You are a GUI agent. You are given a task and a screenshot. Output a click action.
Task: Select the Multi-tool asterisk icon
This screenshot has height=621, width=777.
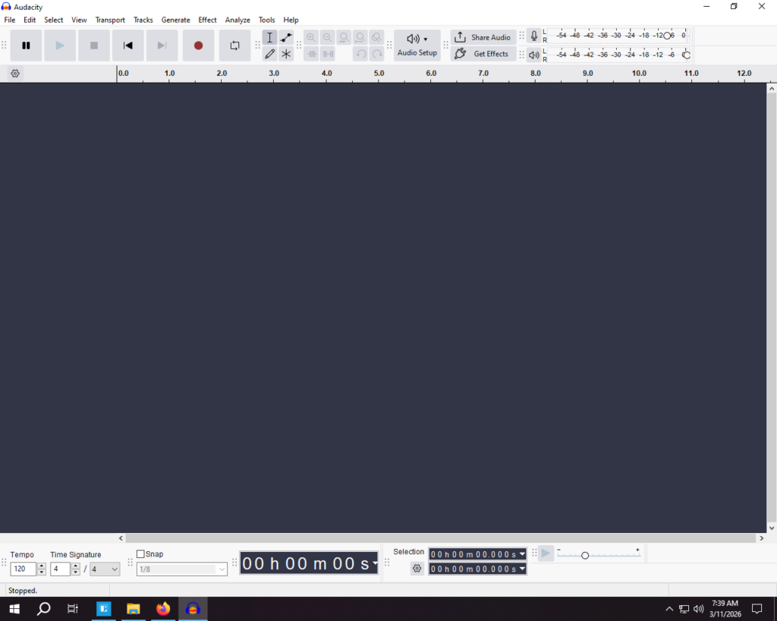point(286,54)
